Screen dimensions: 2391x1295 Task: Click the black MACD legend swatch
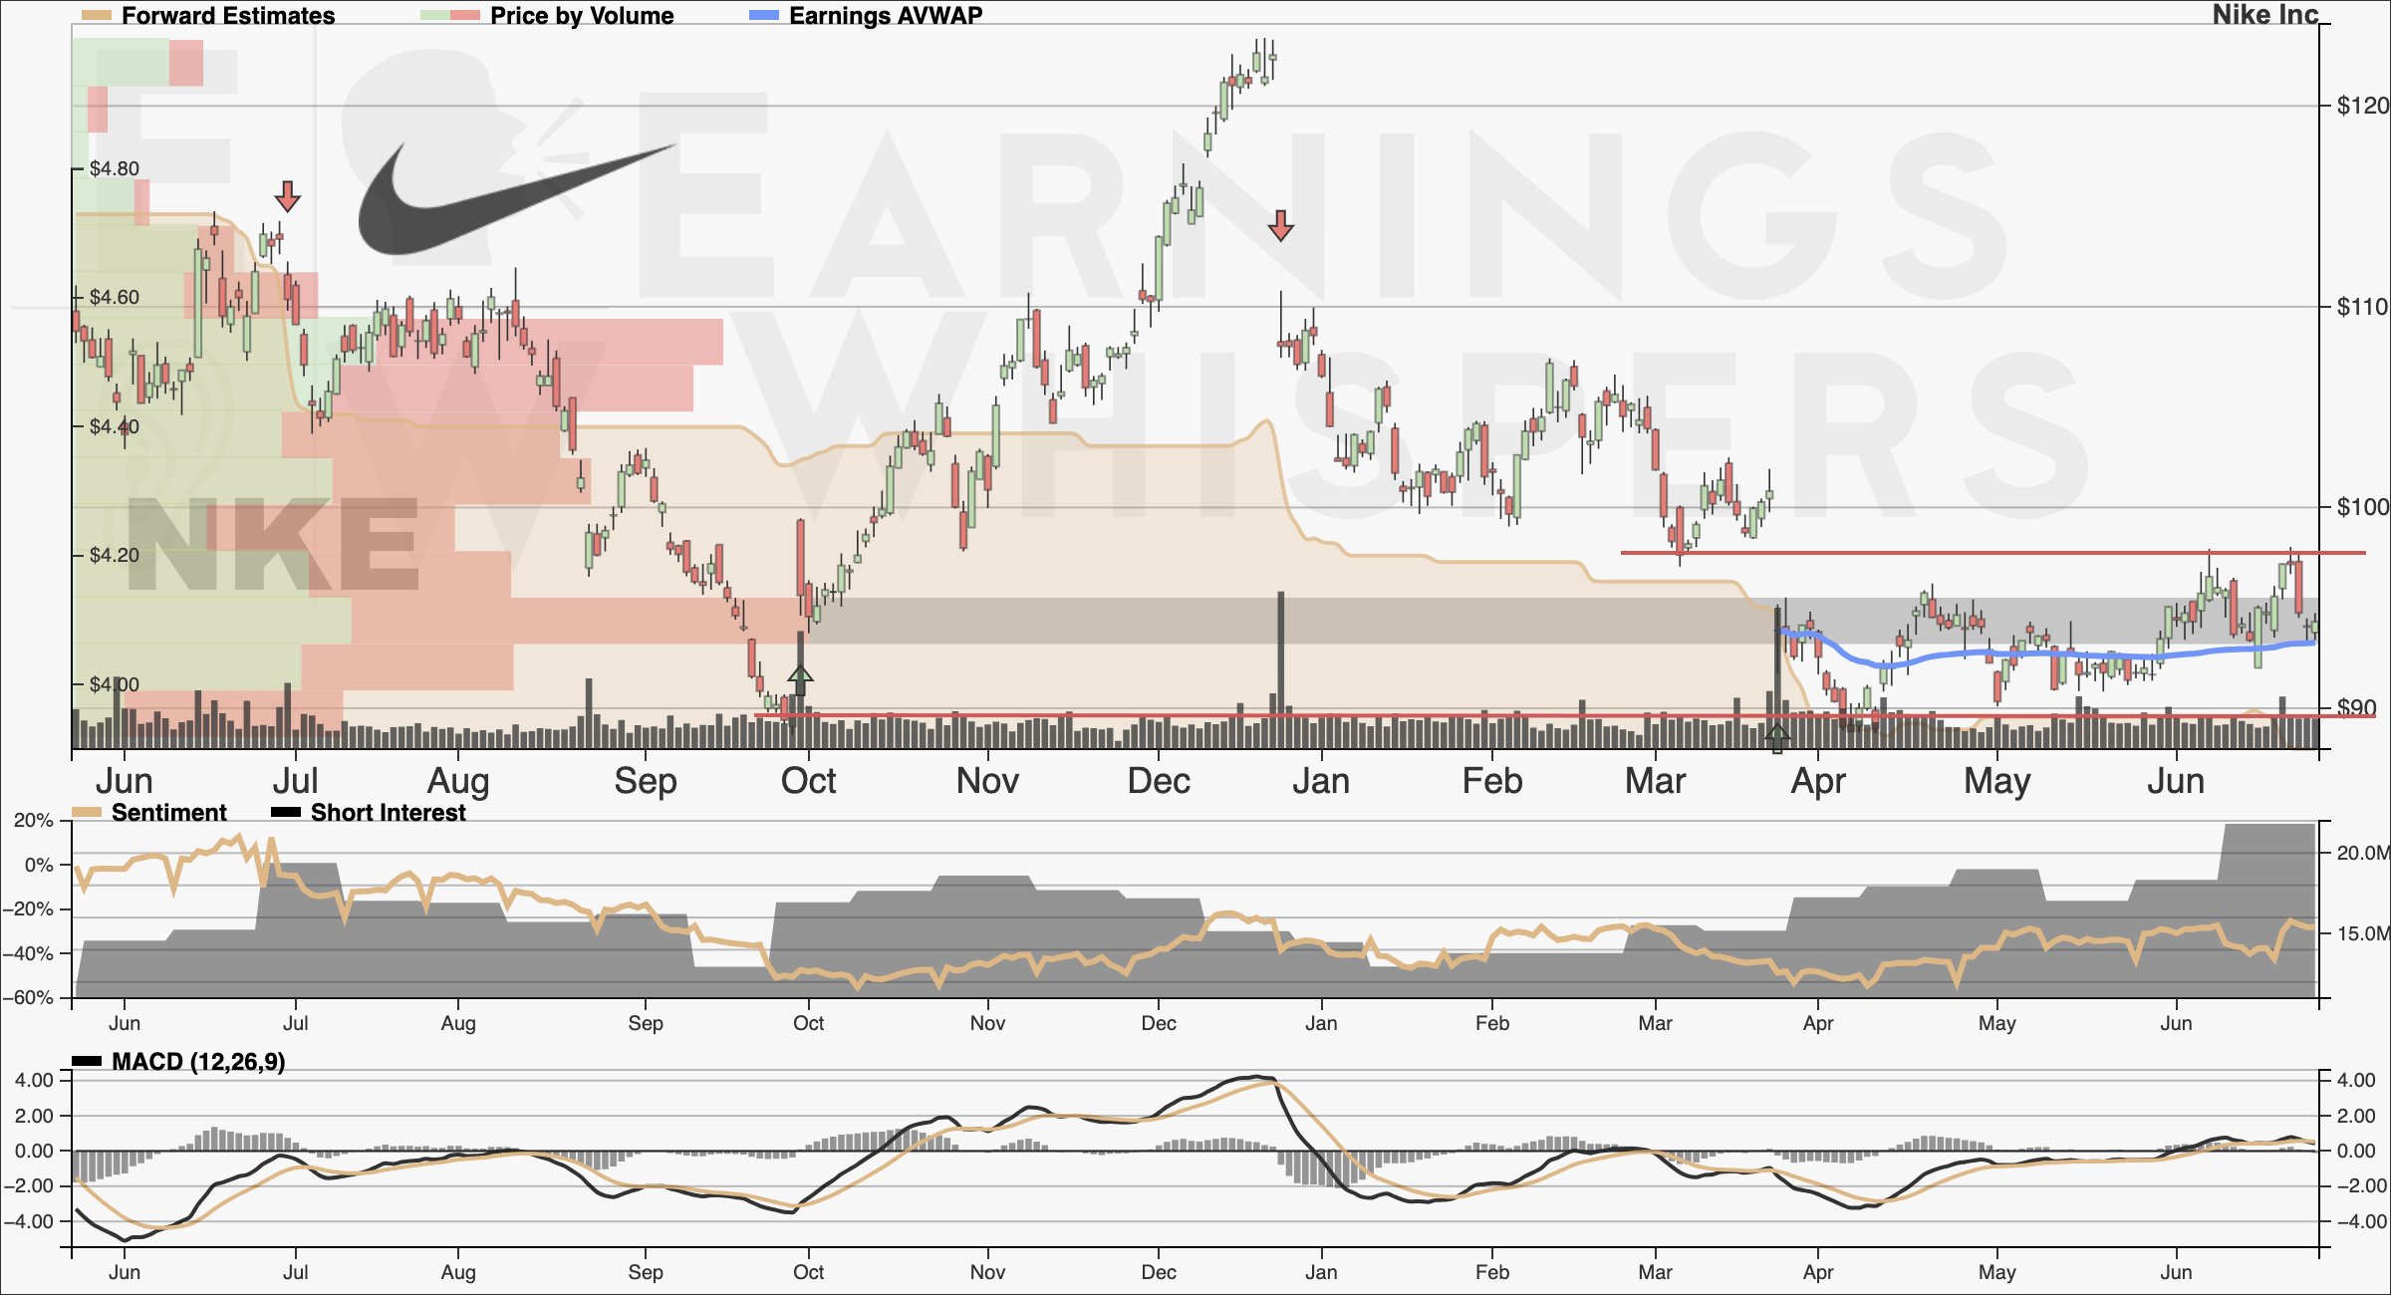coord(87,1062)
